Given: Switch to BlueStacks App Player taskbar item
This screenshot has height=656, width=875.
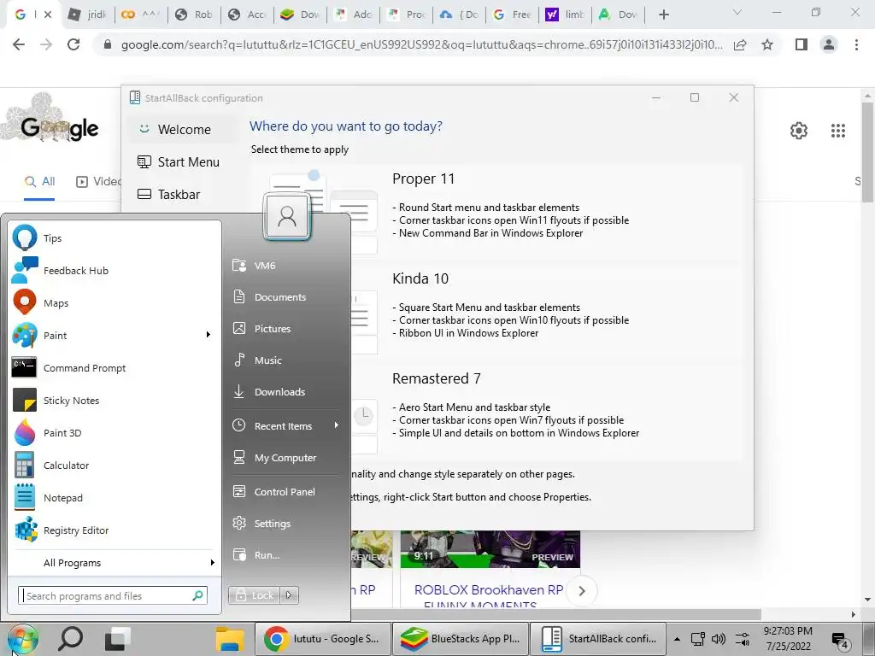Looking at the screenshot, I should 461,639.
